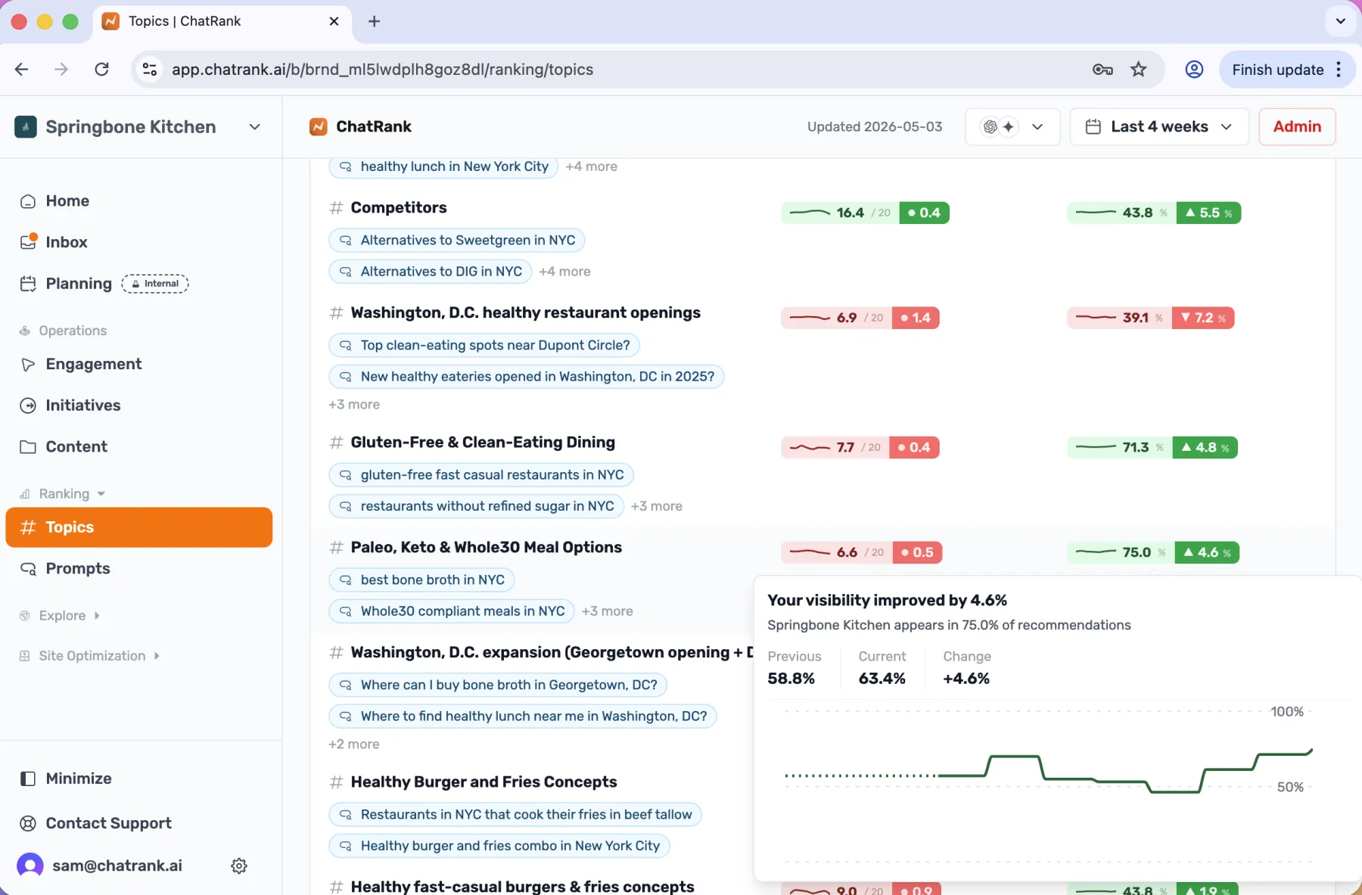This screenshot has width=1362, height=895.
Task: Open saved passwords key icon
Action: (1102, 69)
